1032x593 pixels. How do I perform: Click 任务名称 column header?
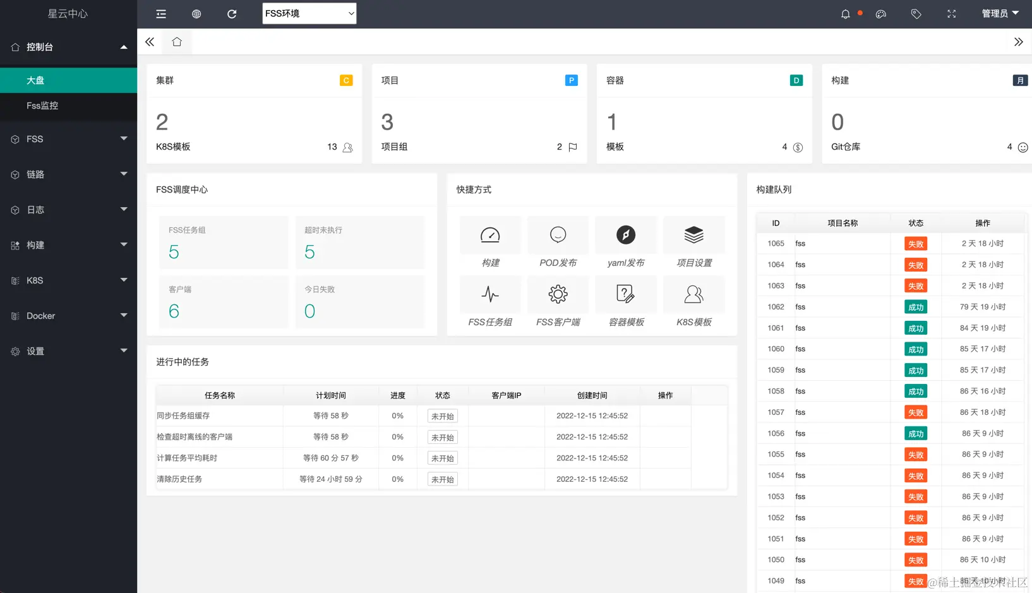(220, 395)
